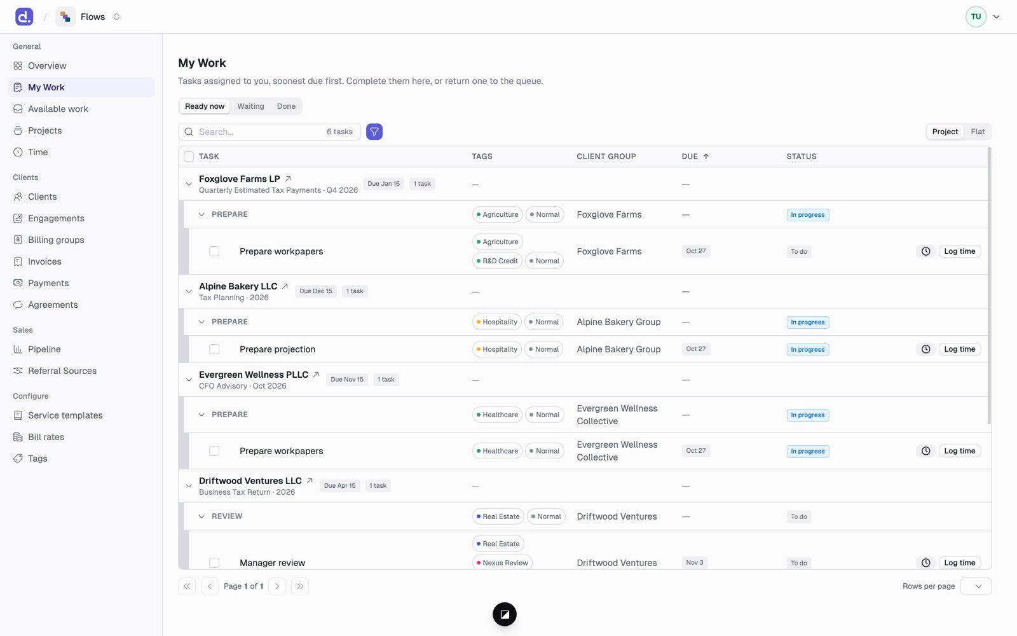This screenshot has height=636, width=1017.
Task: Switch to the Done tab
Action: tap(286, 106)
